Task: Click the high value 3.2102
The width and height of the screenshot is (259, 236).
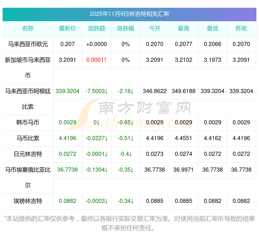Action: pyautogui.click(x=184, y=60)
